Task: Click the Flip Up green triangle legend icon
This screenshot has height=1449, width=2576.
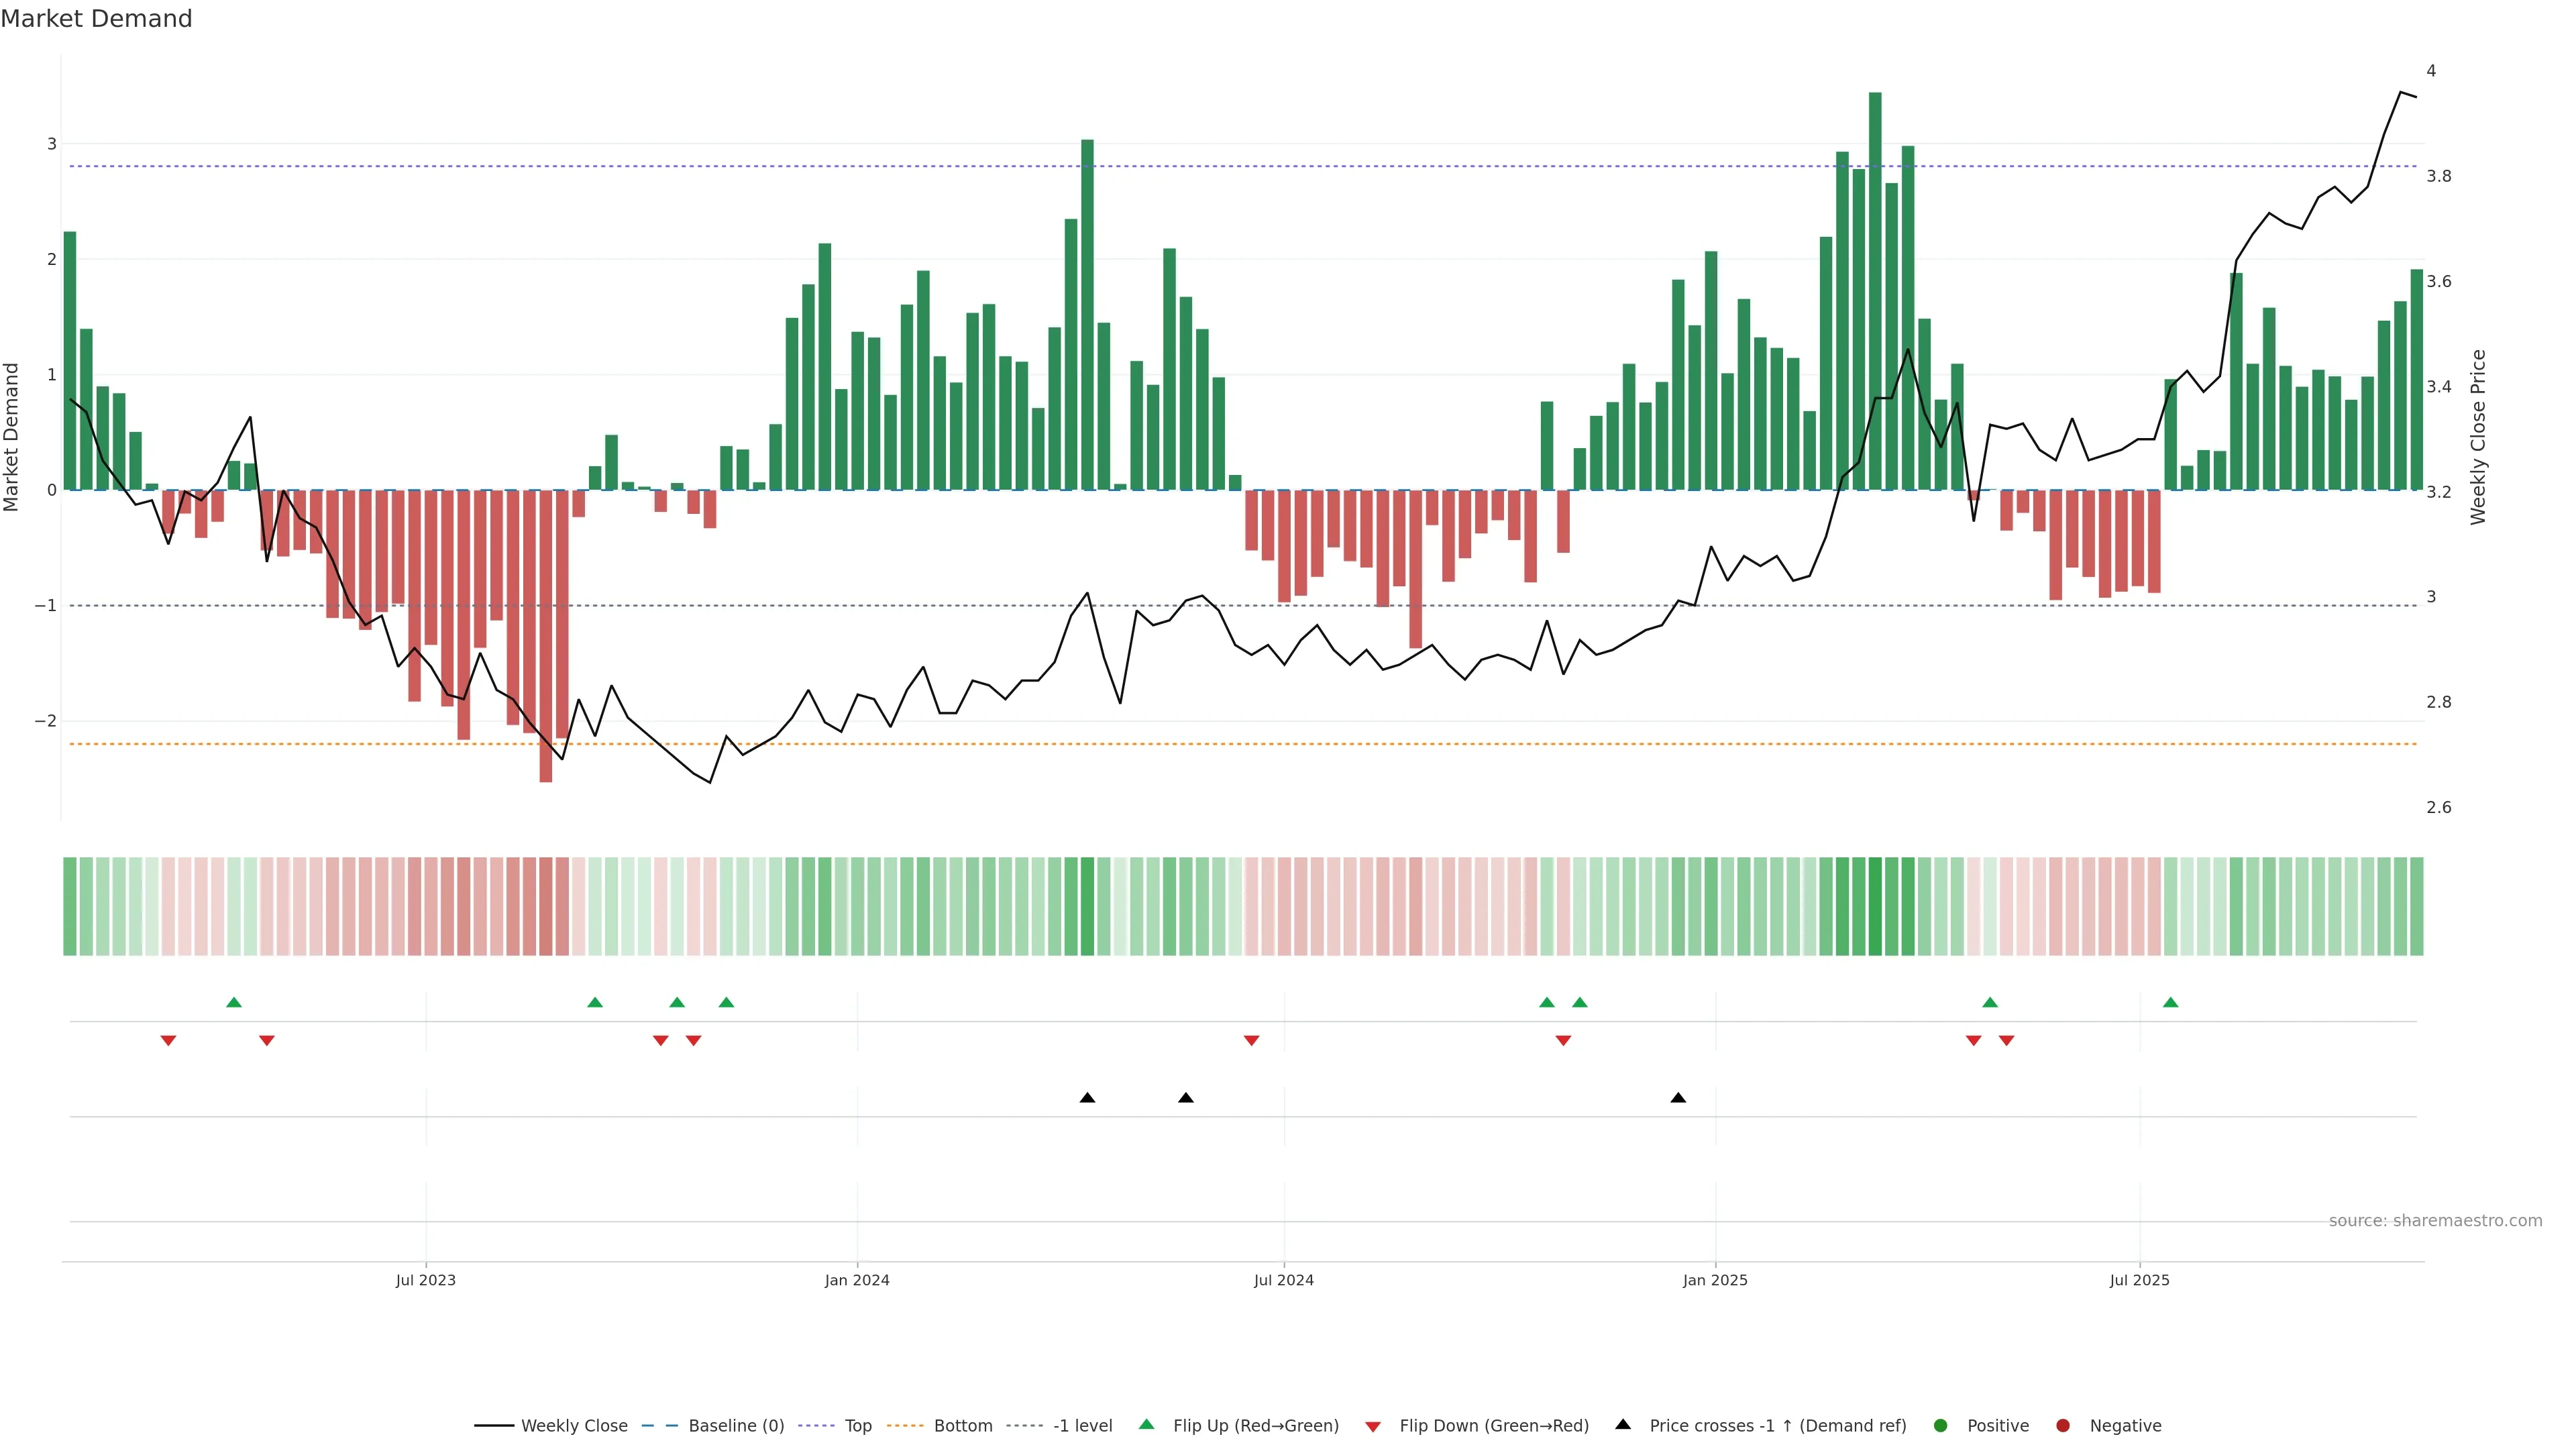Action: pos(1146,1425)
